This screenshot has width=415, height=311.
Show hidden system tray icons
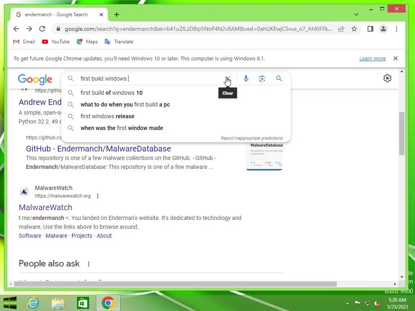click(347, 303)
